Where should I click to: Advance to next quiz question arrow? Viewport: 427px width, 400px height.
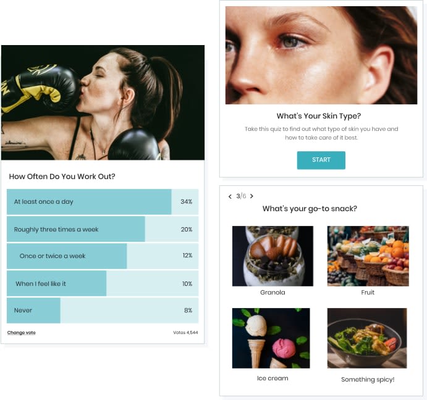pyautogui.click(x=252, y=196)
